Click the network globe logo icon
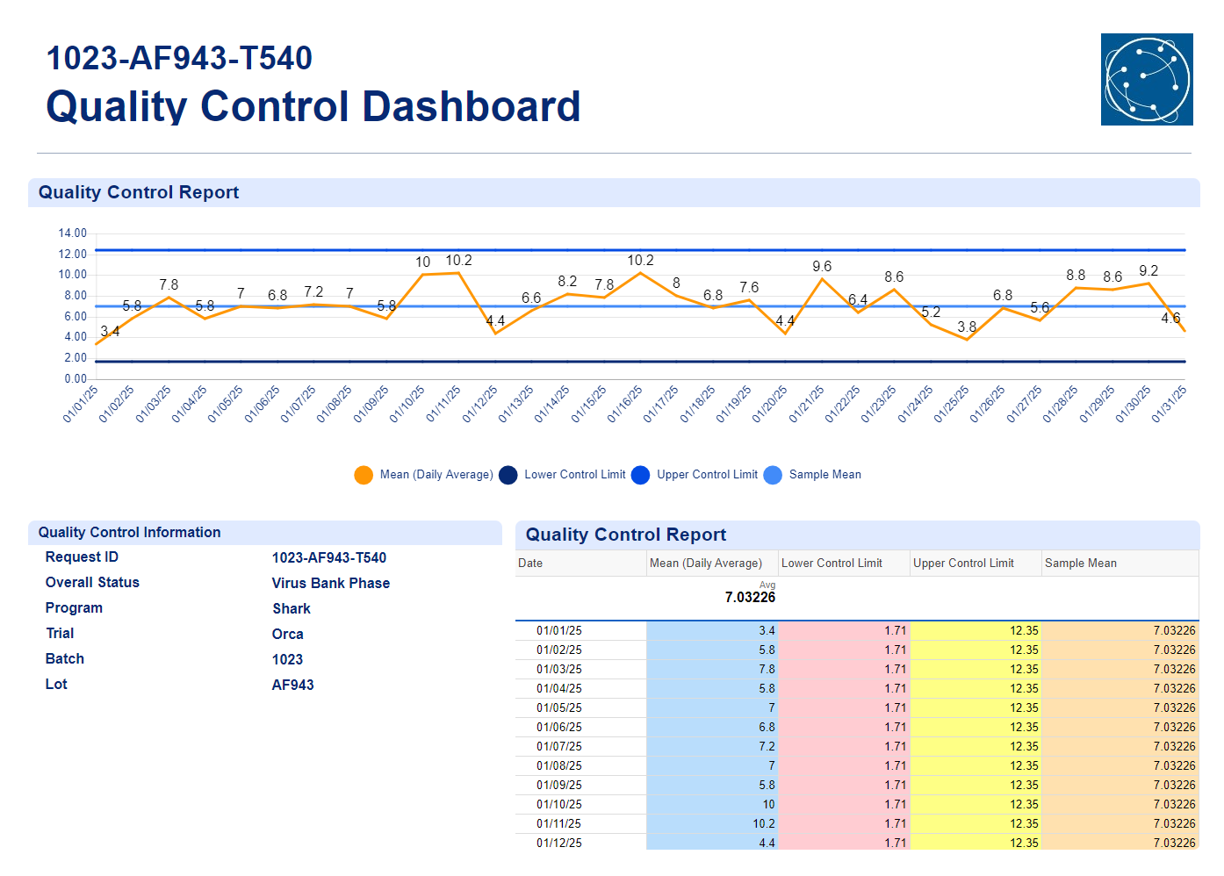The image size is (1224, 876). point(1147,80)
